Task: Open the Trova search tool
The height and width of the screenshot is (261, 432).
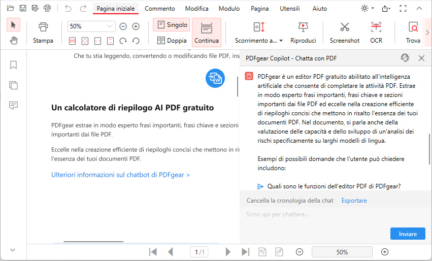Action: tap(413, 32)
